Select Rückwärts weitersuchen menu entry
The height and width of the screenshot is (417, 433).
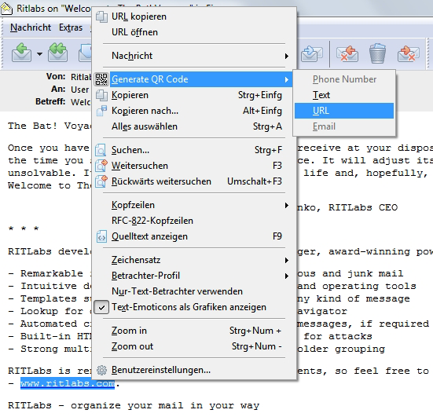(x=193, y=181)
